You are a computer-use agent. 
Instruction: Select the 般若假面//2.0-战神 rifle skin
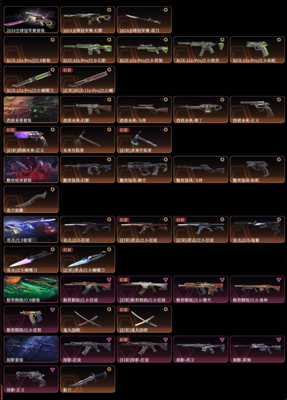point(257,289)
